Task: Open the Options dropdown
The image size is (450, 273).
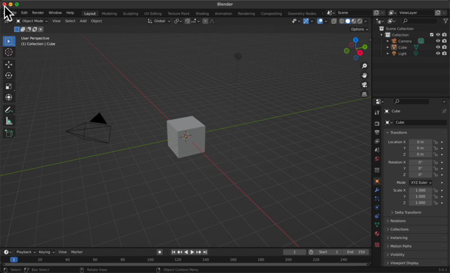Action: (359, 29)
